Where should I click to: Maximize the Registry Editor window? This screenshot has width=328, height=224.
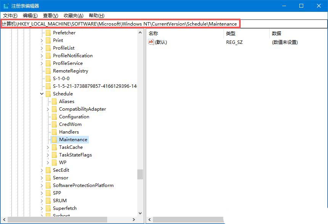point(301,6)
